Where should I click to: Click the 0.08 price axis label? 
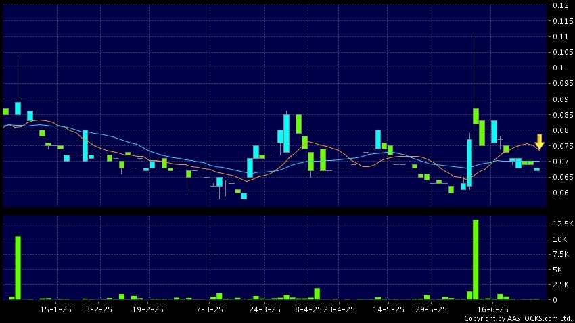click(561, 130)
